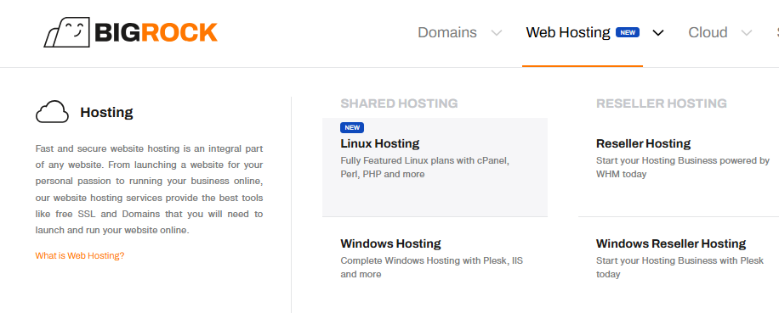Click 'Start your Hosting Business with Plesk' text

[x=679, y=267]
